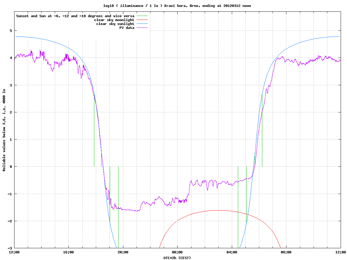The image size is (347, 260).
Task: Select legend entry 'clear sky moonlight'
Action: (x=114, y=20)
